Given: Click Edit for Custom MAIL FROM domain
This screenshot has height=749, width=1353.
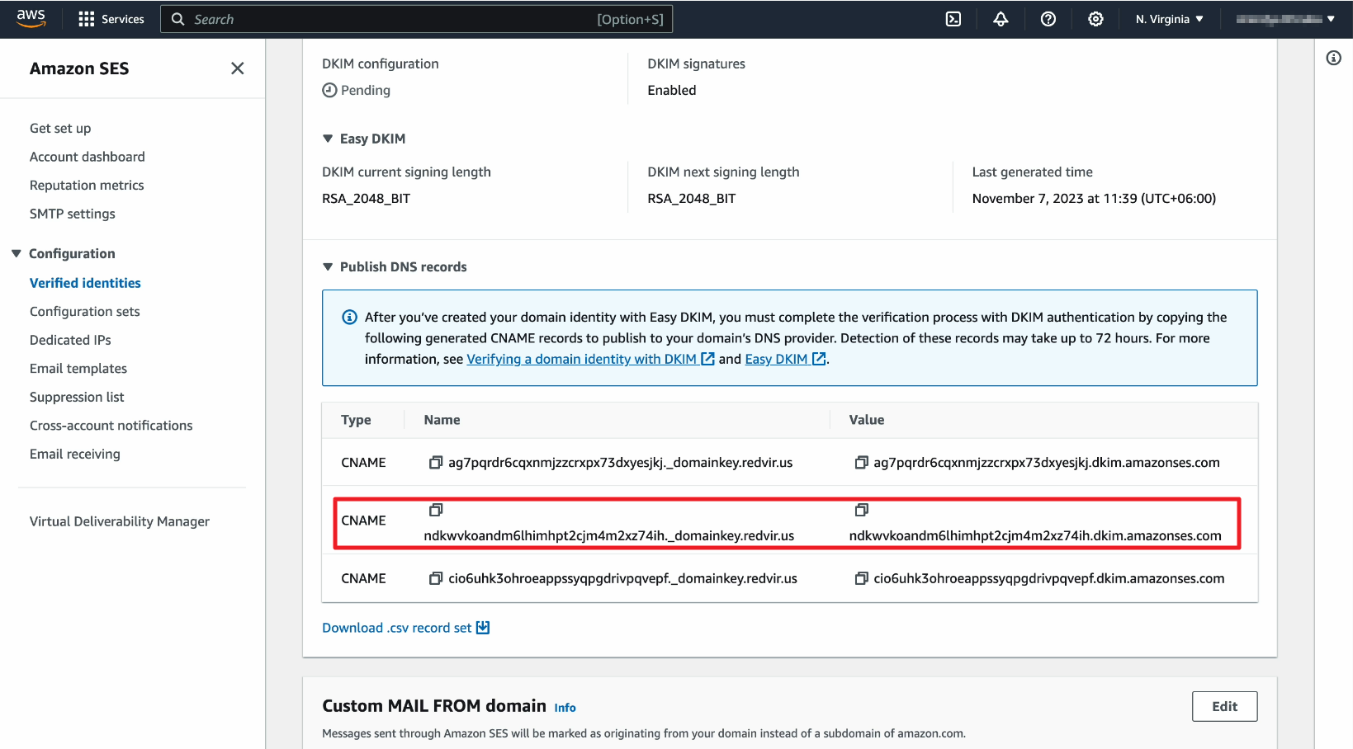Looking at the screenshot, I should [1223, 706].
